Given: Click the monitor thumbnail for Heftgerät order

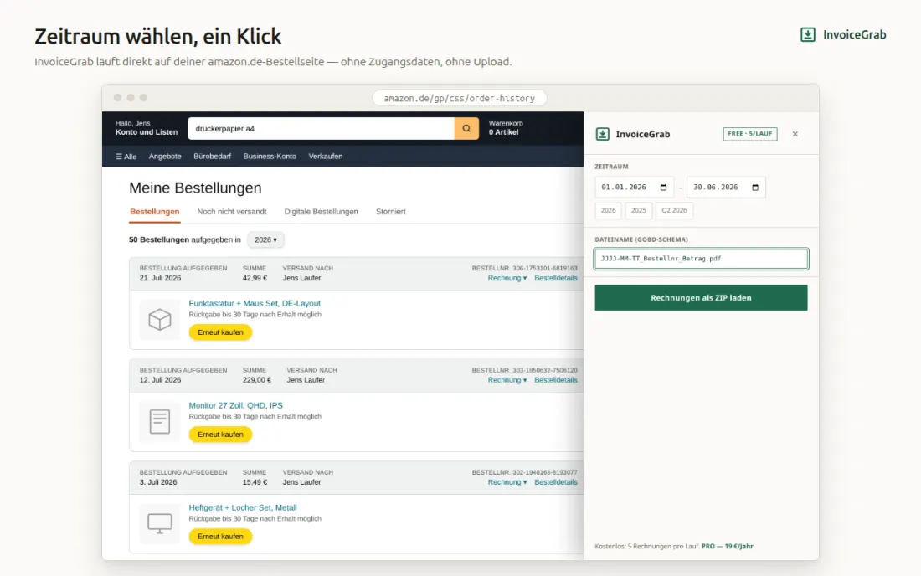Looking at the screenshot, I should point(159,523).
